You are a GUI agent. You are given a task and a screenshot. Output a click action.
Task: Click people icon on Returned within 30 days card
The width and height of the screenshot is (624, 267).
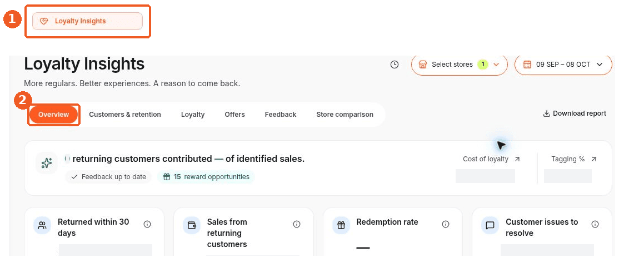42,225
